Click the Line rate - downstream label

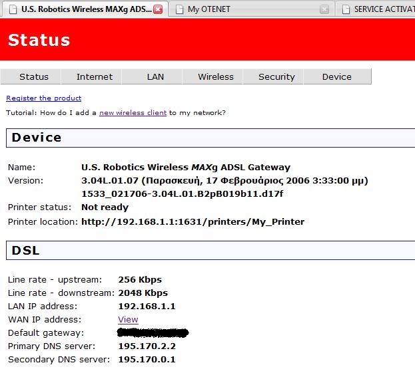point(61,293)
